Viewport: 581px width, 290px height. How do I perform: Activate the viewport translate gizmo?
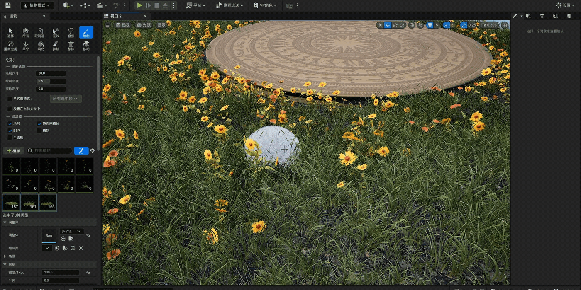click(388, 25)
